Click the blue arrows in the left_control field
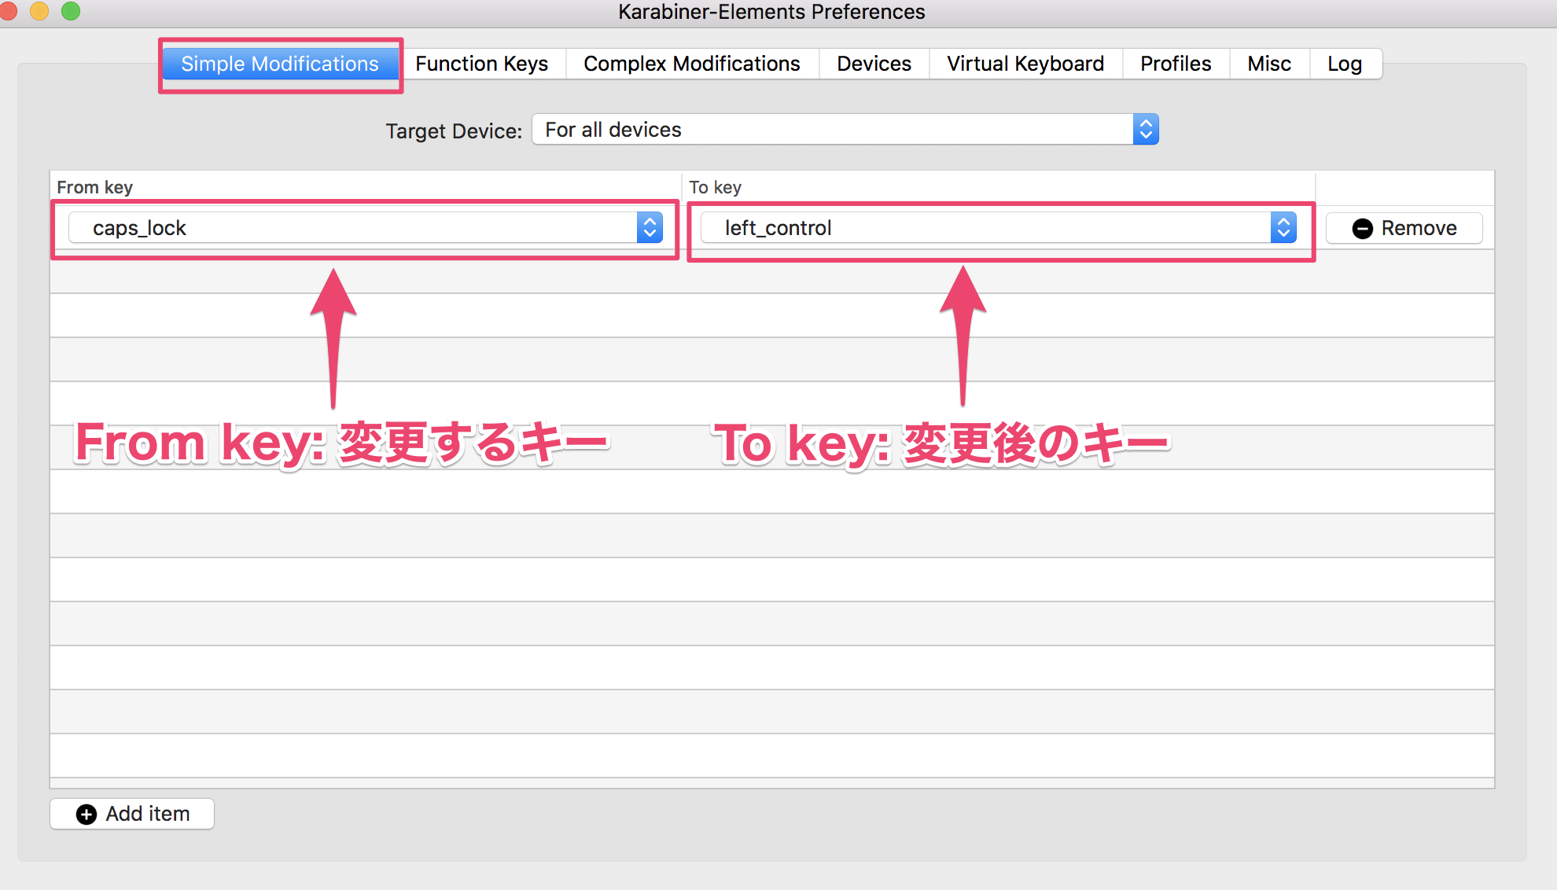Screen dimensions: 1557x890 coord(1284,227)
